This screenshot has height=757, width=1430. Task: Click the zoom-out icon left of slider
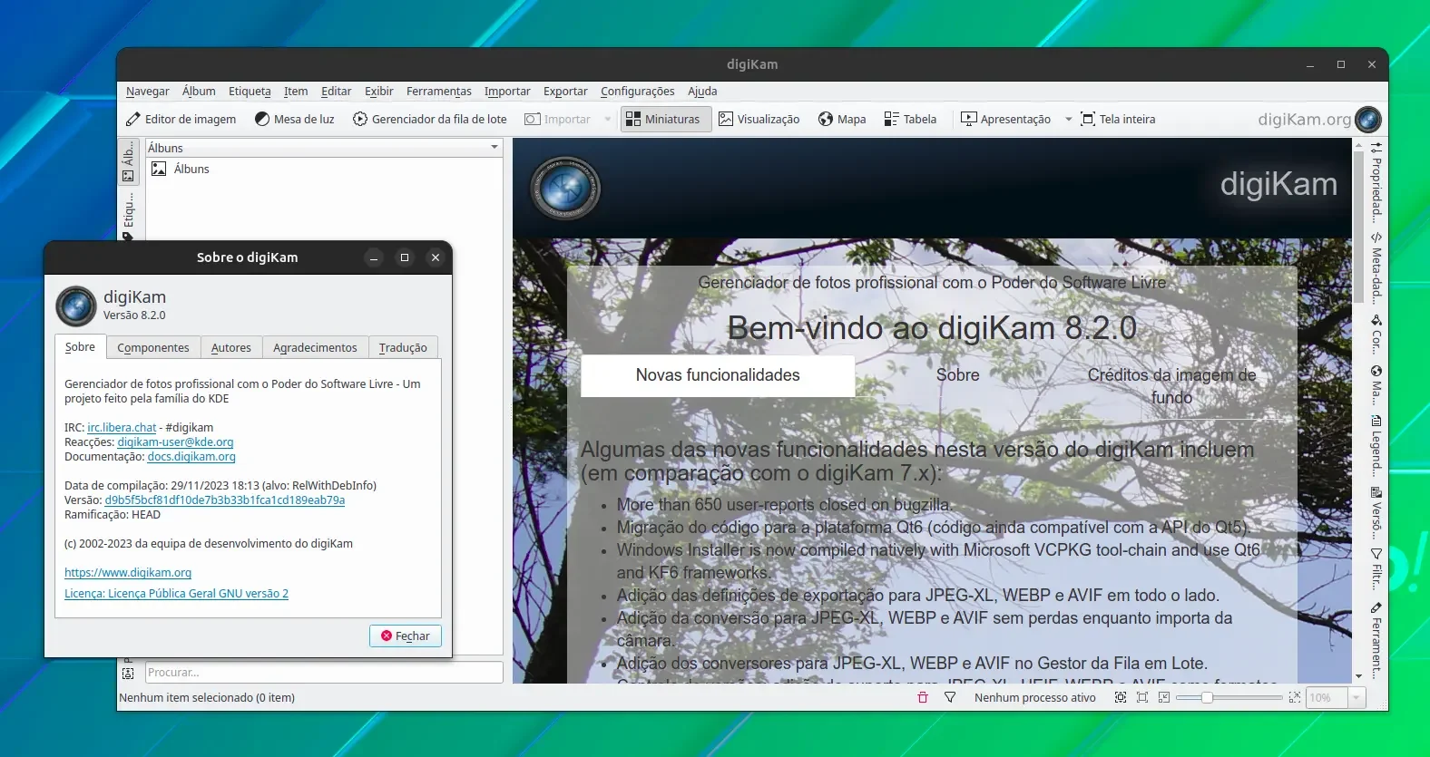tap(1164, 697)
